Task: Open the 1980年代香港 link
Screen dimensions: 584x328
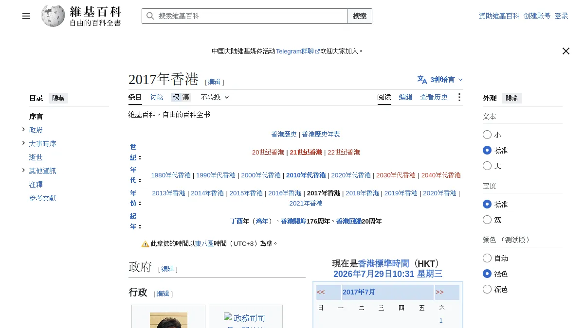Action: pos(171,175)
